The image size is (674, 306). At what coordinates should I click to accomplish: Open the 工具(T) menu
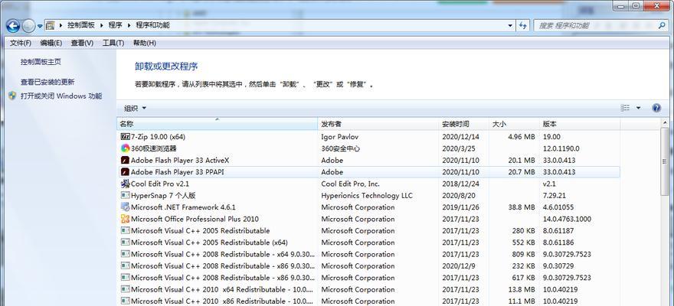point(113,44)
